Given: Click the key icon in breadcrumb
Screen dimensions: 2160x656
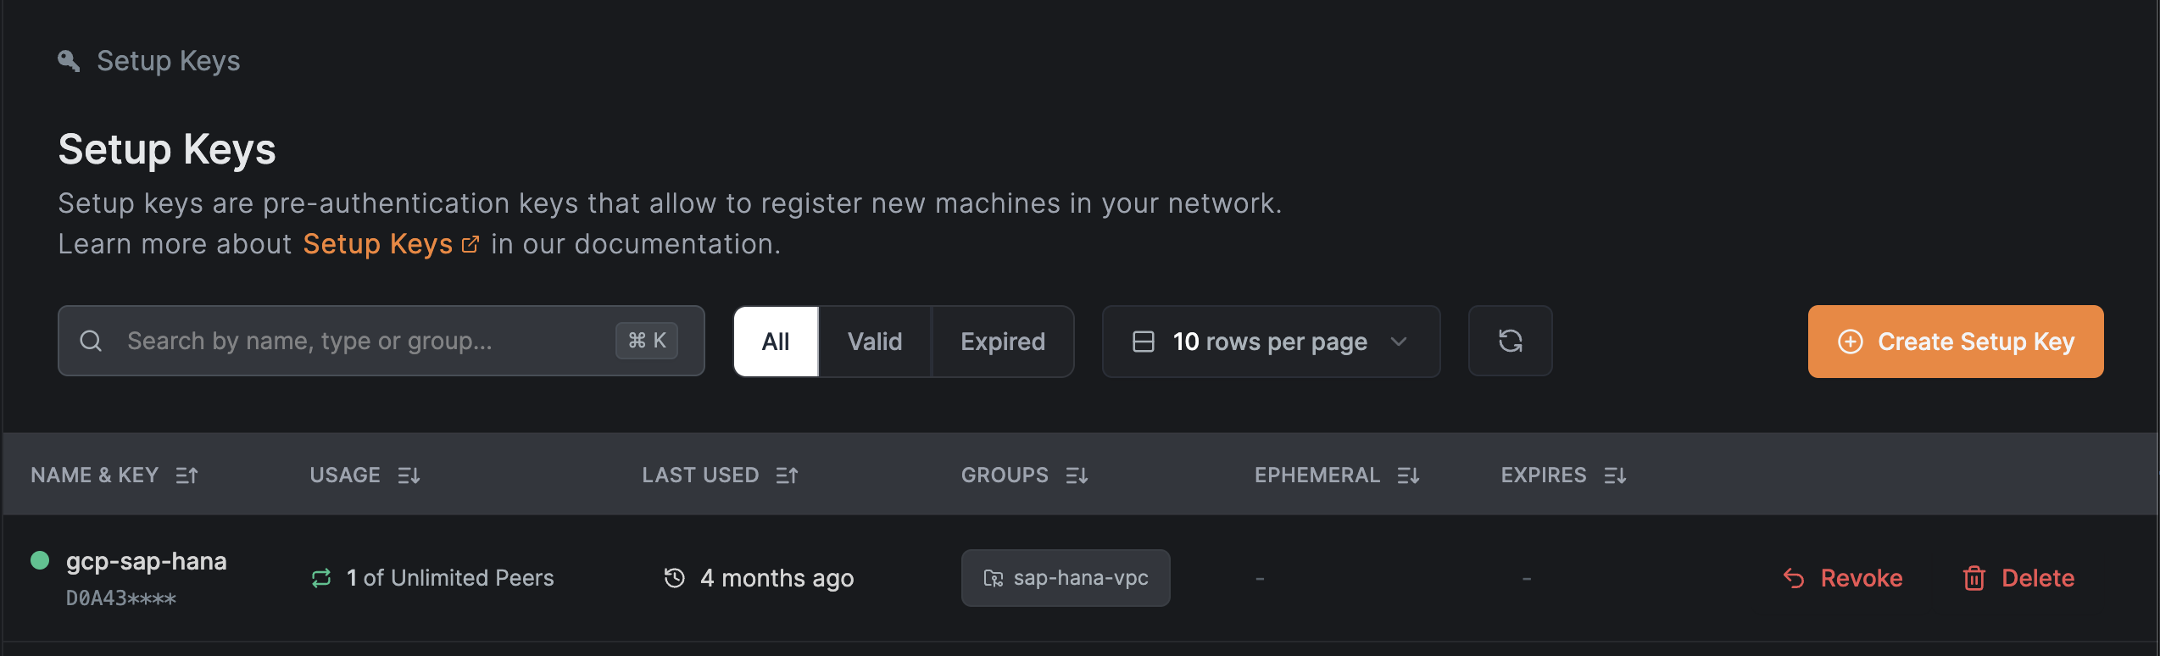Looking at the screenshot, I should click(x=69, y=61).
